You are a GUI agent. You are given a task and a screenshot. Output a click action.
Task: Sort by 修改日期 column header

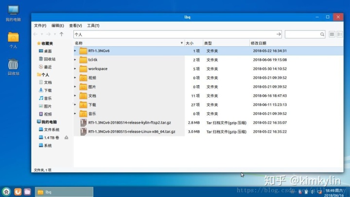coord(297,43)
